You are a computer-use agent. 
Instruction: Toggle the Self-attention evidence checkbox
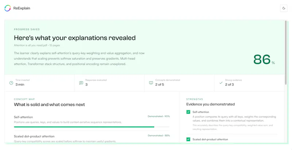tap(188, 112)
